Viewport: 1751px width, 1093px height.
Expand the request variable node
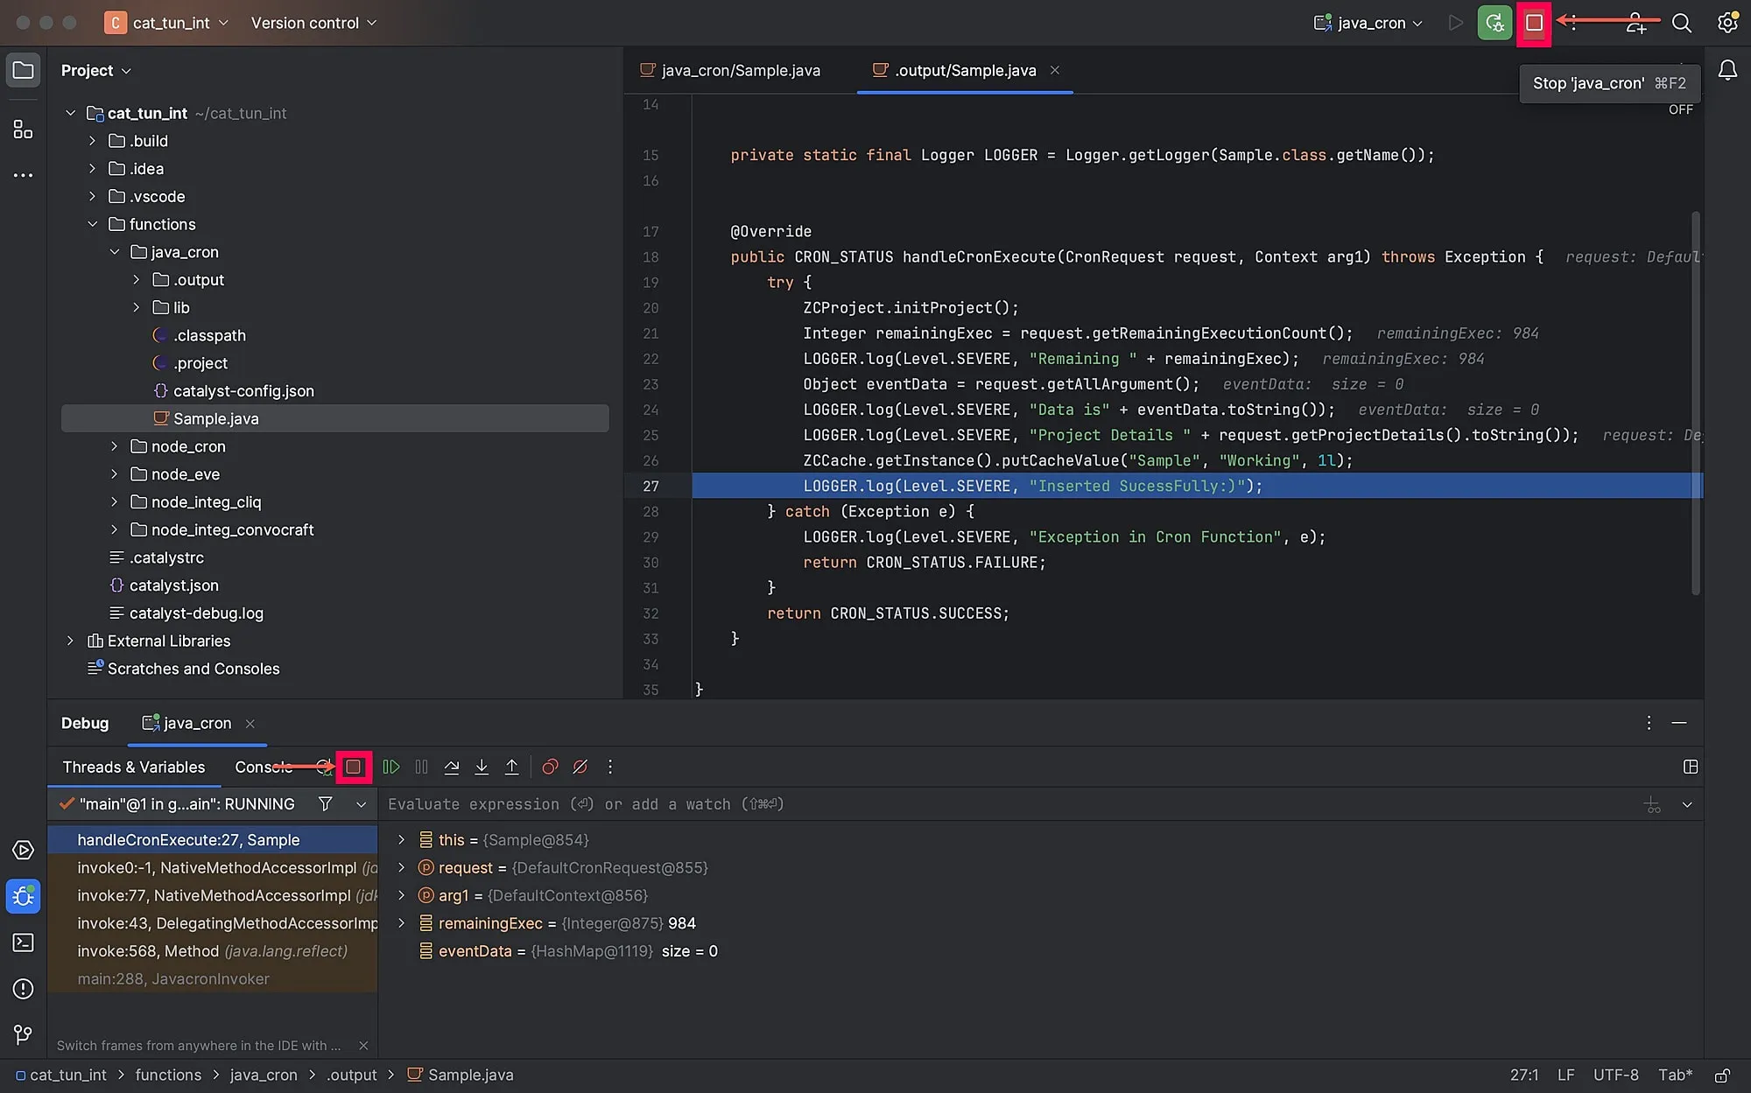(401, 867)
